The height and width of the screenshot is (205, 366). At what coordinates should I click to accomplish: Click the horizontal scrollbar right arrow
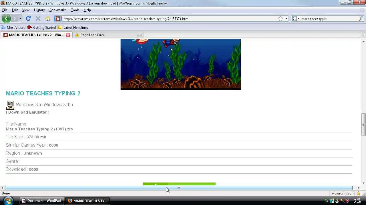coord(359,188)
